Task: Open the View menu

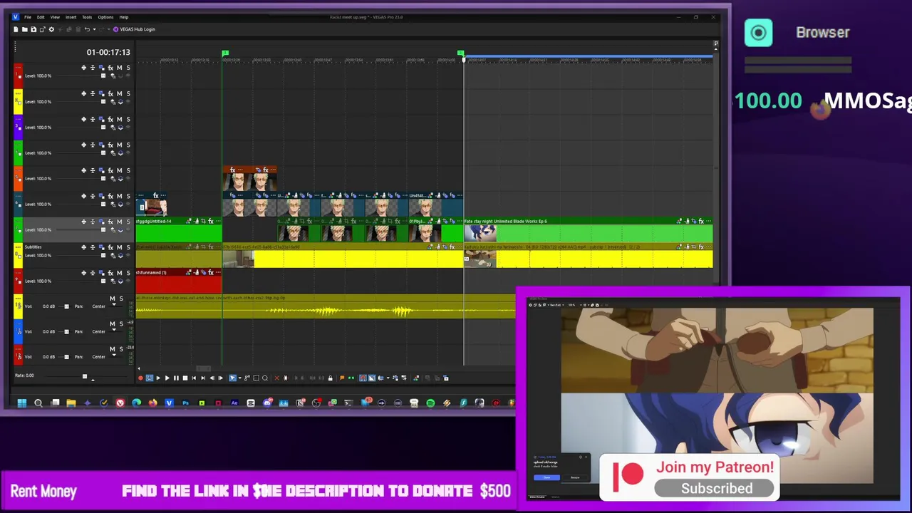Action: coord(55,17)
